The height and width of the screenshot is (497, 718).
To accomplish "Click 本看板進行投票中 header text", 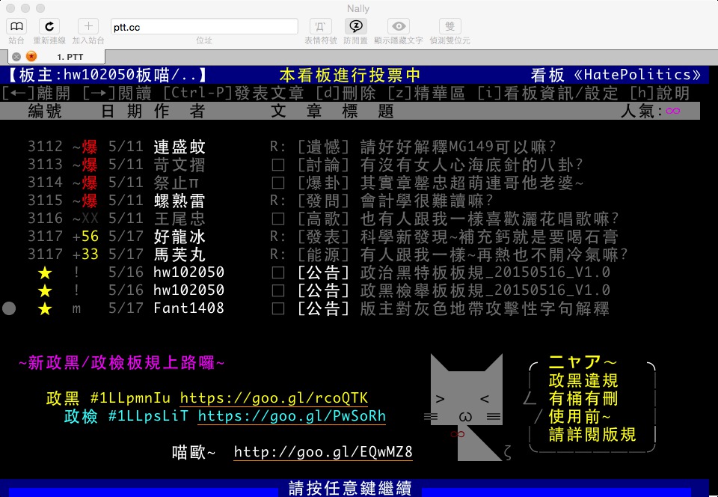I will click(349, 75).
